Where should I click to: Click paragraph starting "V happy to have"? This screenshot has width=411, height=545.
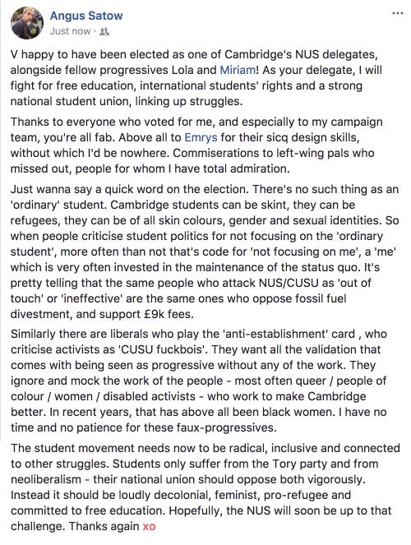pos(196,78)
